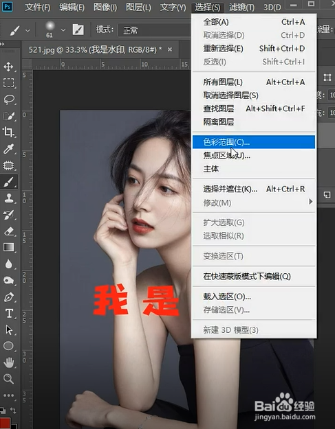Select the Brush tool in the toolbox
Screen dimensions: 335x429
click(8, 182)
